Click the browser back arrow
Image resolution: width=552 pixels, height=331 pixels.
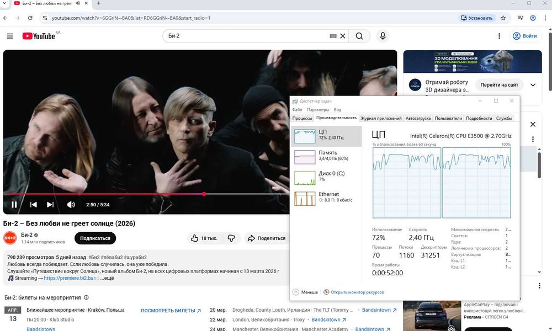pos(6,18)
